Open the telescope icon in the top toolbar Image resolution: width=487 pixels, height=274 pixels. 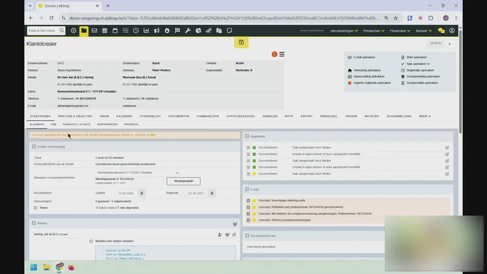(x=209, y=30)
